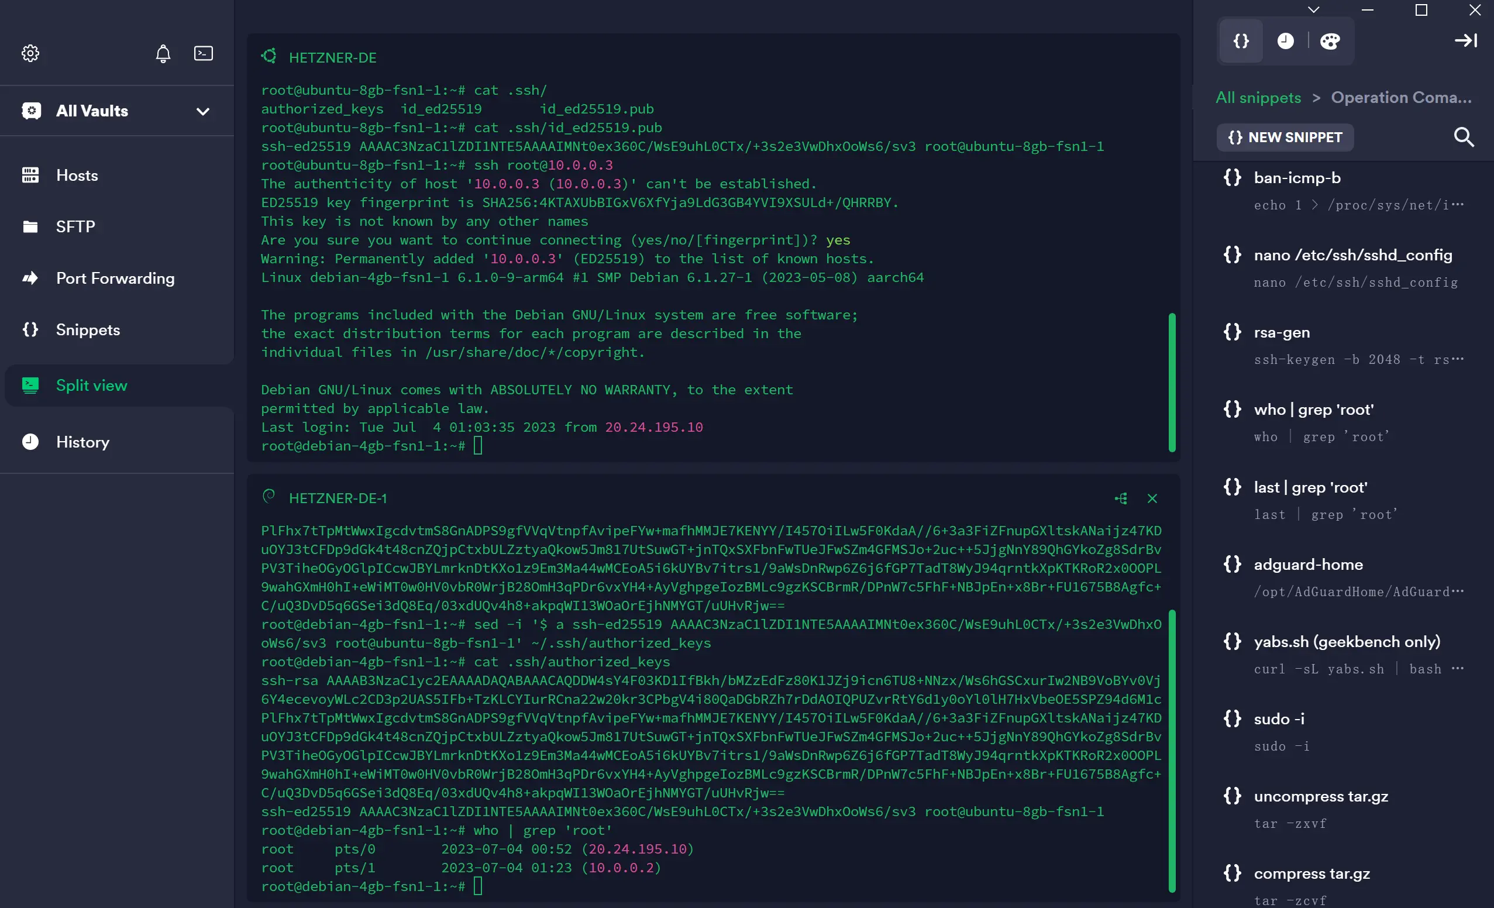Close the HETZNER-DE-1 terminal pane
The width and height of the screenshot is (1494, 908).
click(x=1152, y=498)
